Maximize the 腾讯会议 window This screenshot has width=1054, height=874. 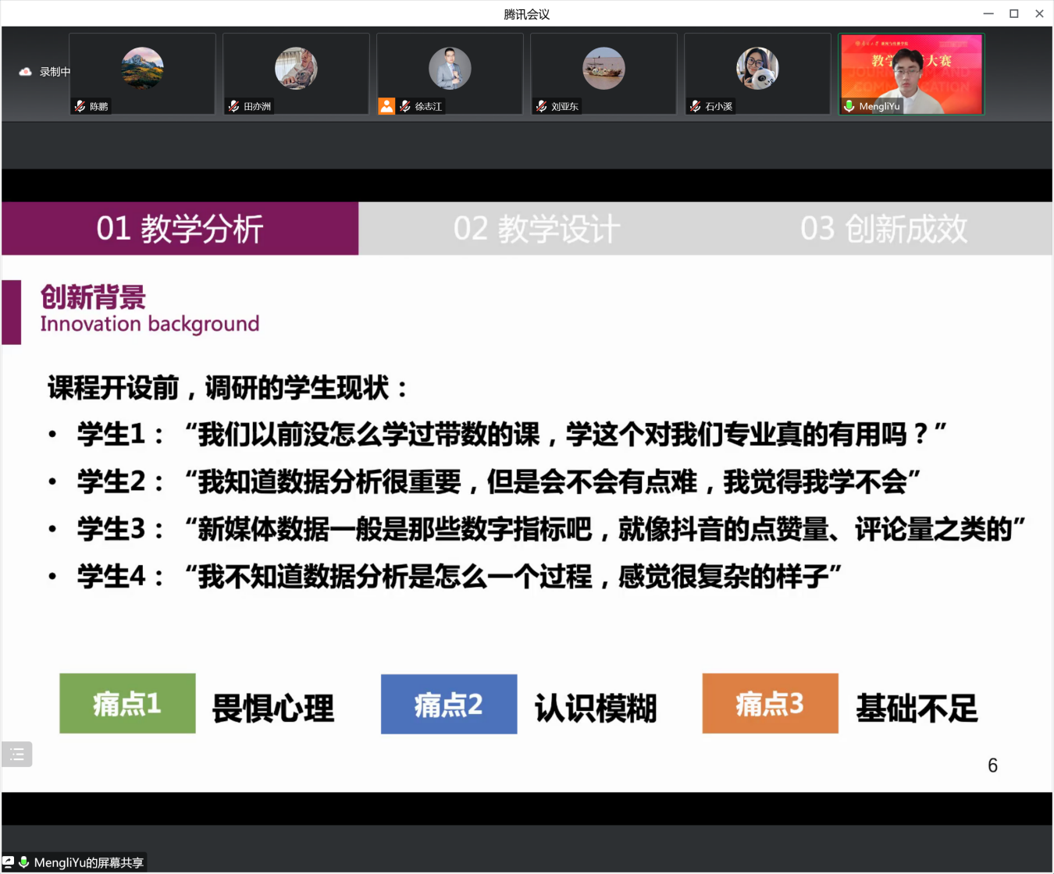pos(1013,13)
